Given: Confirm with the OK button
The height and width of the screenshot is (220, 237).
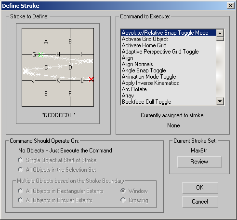Looking at the screenshot, I should 200,188.
